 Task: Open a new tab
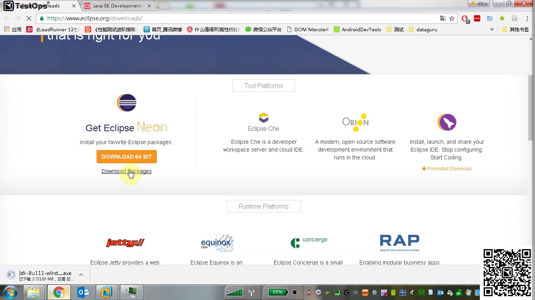click(x=164, y=6)
